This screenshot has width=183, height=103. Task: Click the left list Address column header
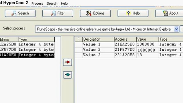click(x=9, y=39)
